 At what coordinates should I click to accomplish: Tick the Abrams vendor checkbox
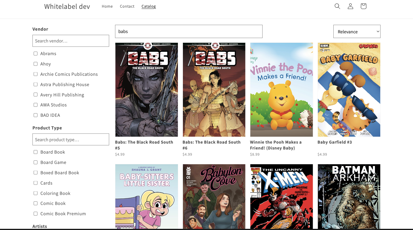(x=35, y=54)
